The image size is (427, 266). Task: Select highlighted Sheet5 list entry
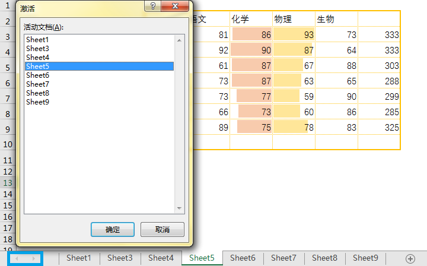100,66
